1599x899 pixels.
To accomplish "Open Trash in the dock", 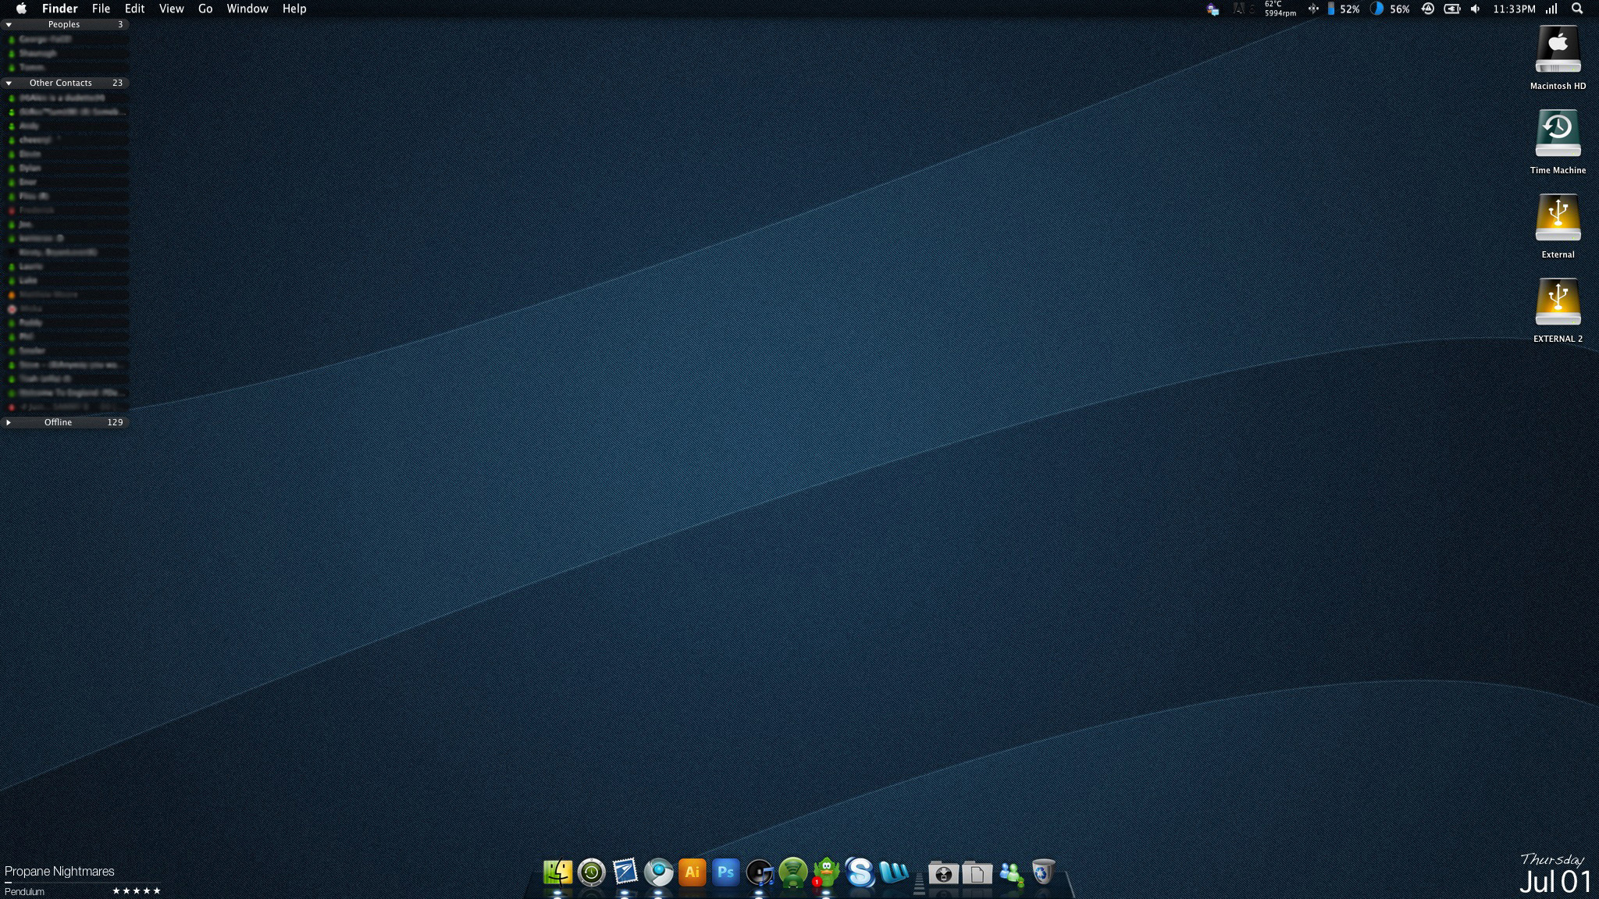I will click(x=1043, y=872).
